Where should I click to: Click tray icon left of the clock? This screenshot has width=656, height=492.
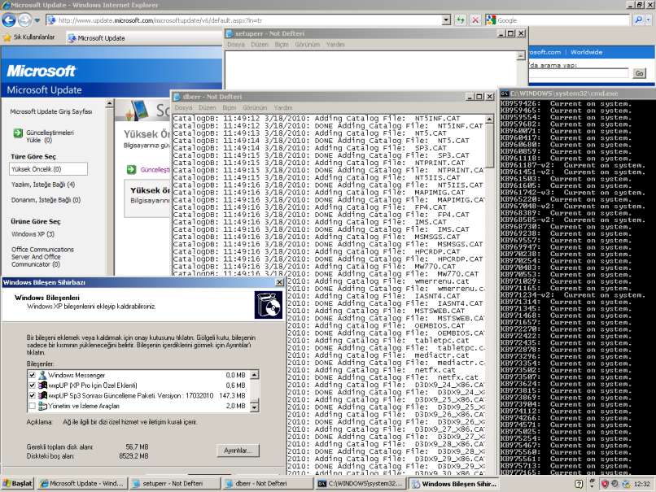(626, 484)
